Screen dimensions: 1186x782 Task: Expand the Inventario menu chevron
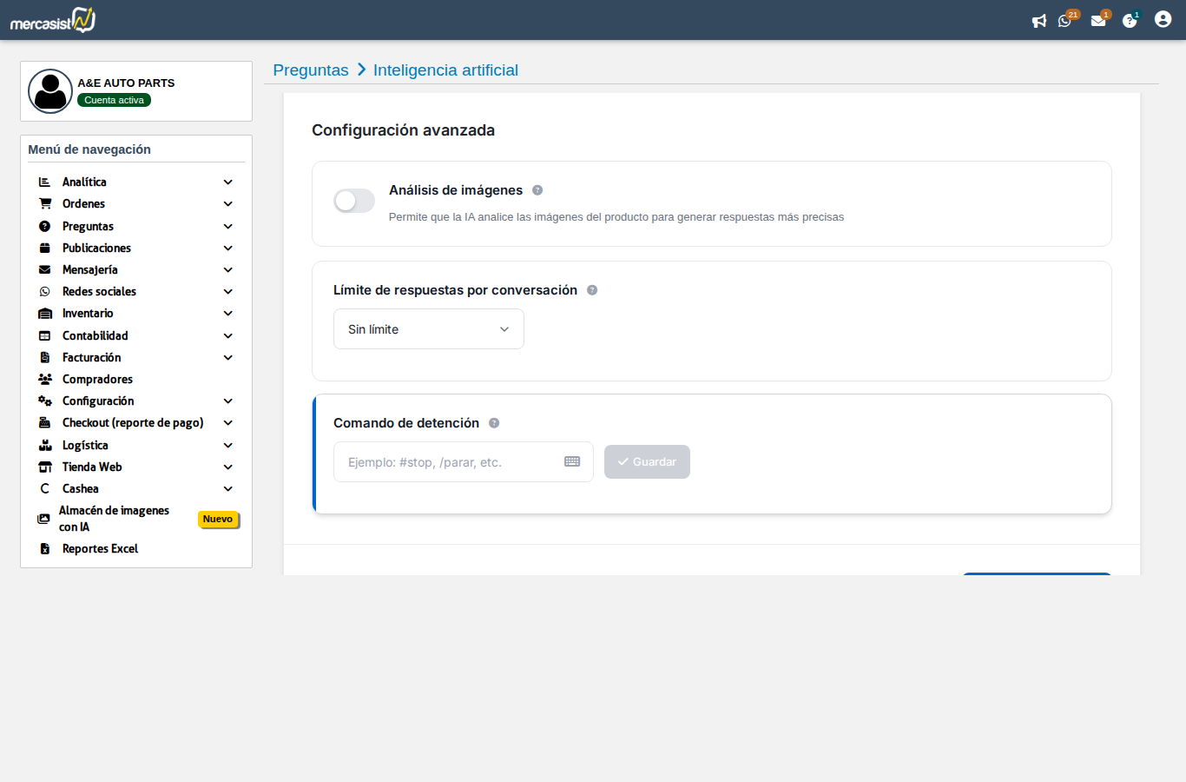tap(227, 314)
